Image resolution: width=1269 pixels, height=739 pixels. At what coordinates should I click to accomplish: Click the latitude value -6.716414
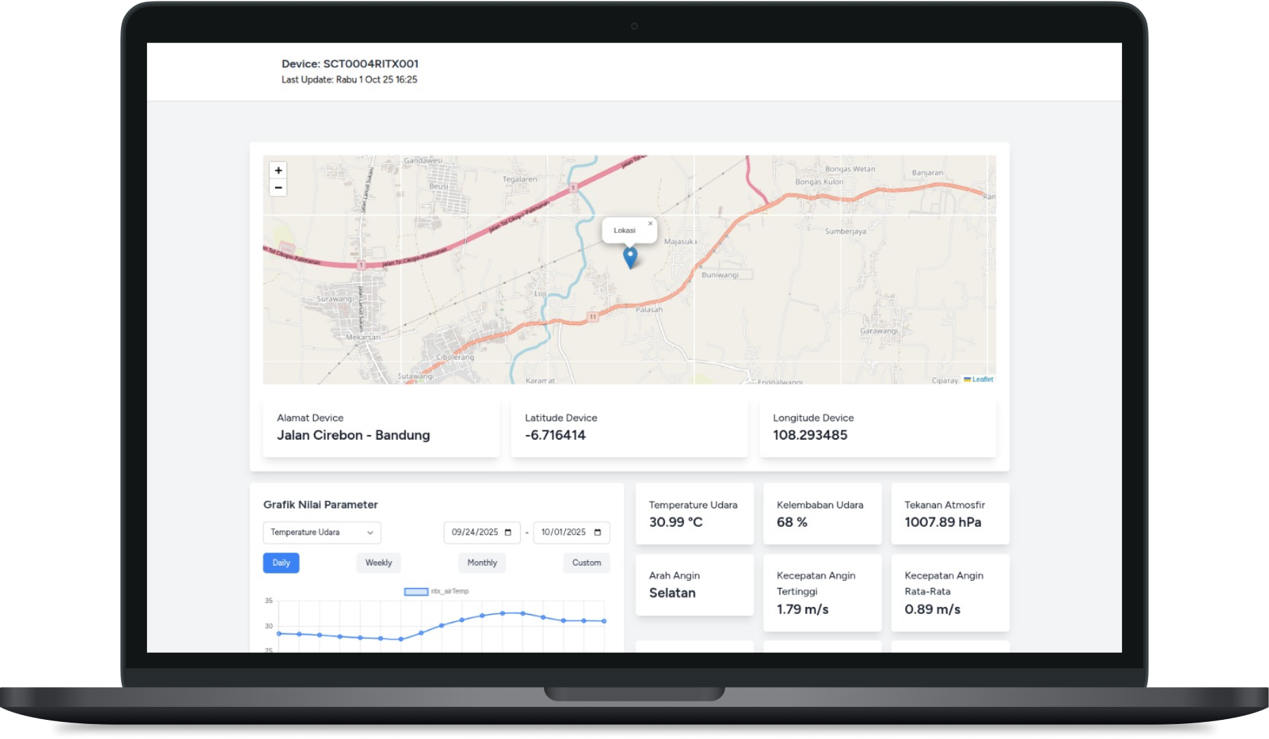coord(555,435)
